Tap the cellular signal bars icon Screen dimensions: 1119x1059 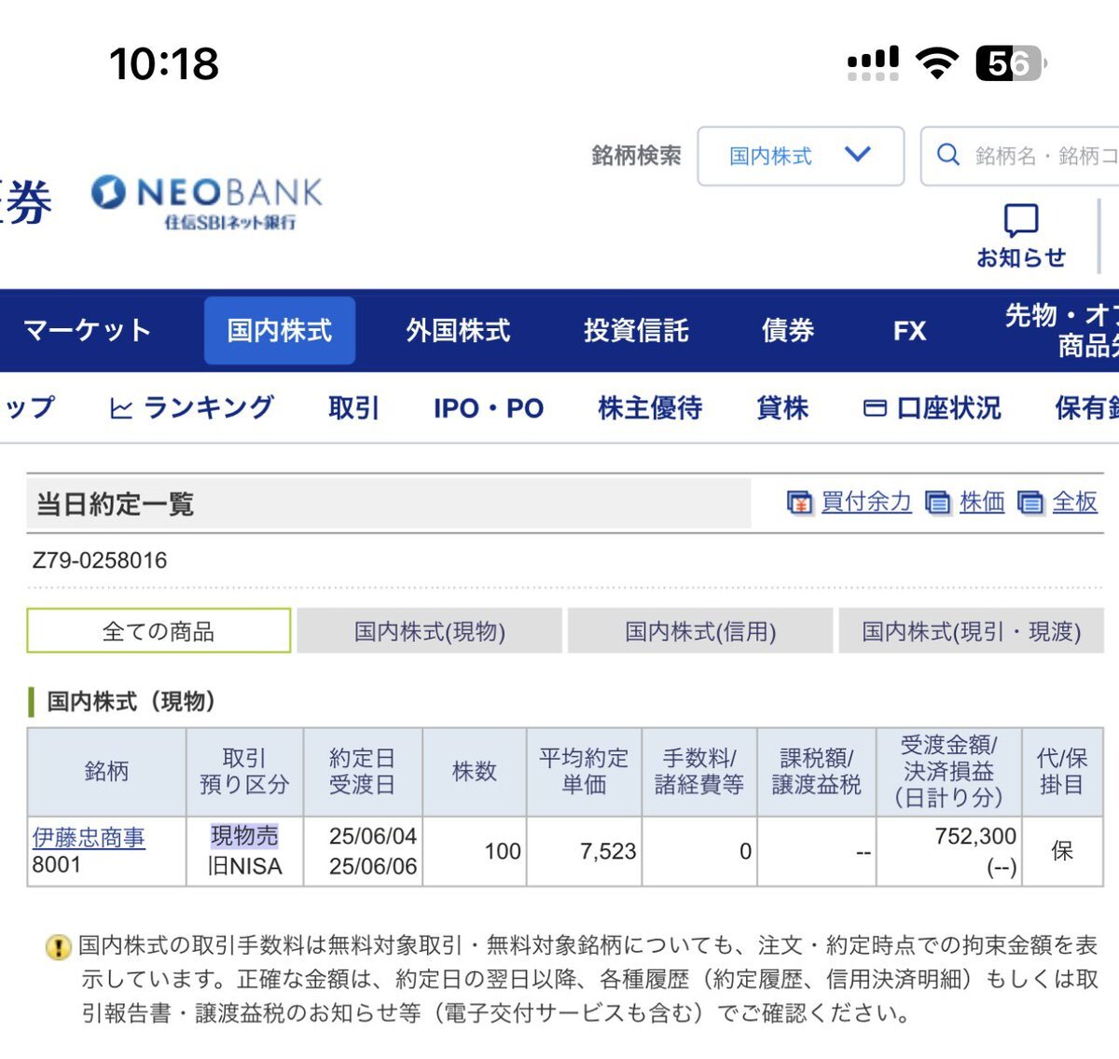pos(873,63)
